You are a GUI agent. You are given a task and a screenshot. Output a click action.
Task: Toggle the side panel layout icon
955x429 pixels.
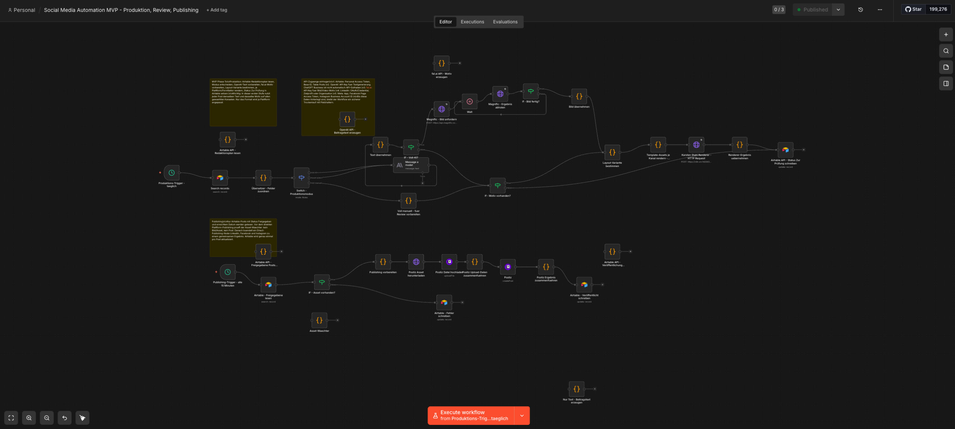[946, 84]
